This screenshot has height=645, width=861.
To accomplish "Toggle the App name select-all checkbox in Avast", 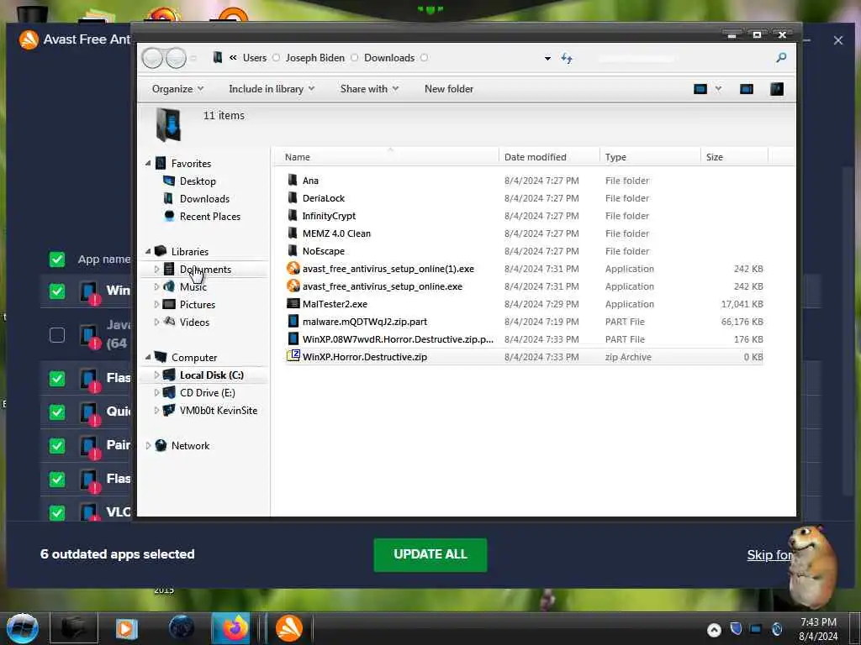I will [x=57, y=259].
